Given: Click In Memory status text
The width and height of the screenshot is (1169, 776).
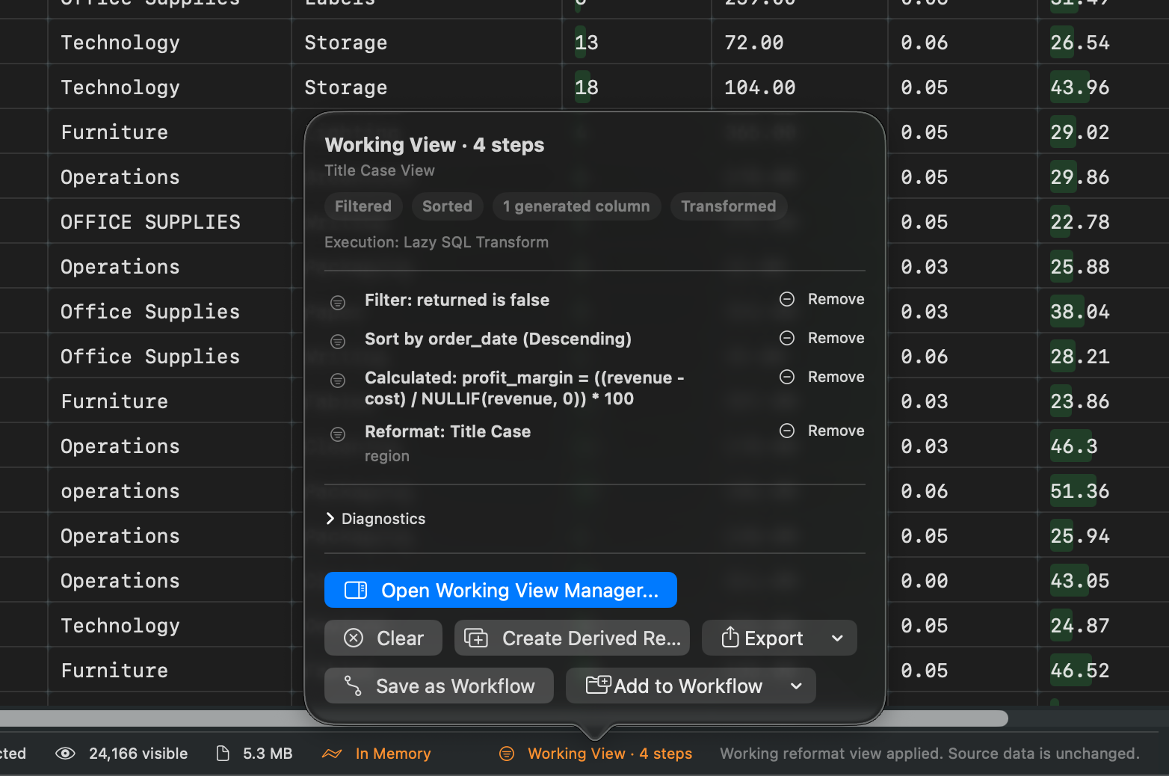Looking at the screenshot, I should pyautogui.click(x=393, y=754).
